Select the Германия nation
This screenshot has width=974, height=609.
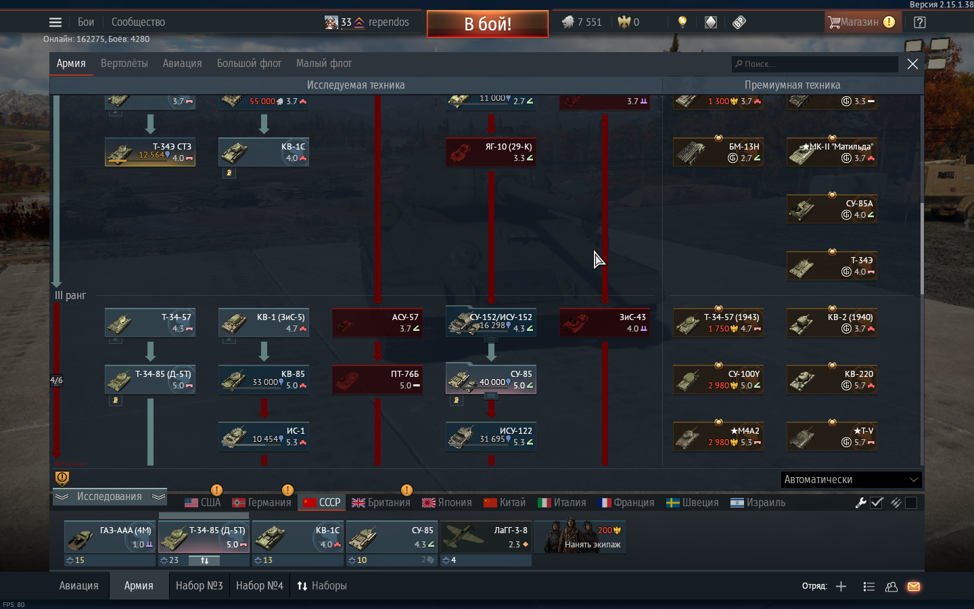[x=261, y=503]
